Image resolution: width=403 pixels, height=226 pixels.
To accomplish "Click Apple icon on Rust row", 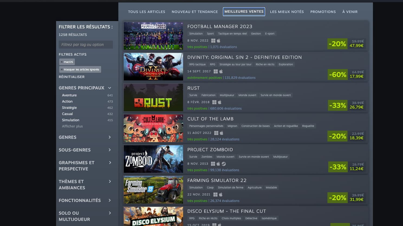I will [x=220, y=102].
